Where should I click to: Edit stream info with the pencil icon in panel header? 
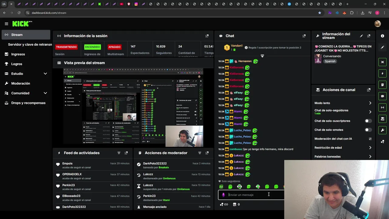361,36
